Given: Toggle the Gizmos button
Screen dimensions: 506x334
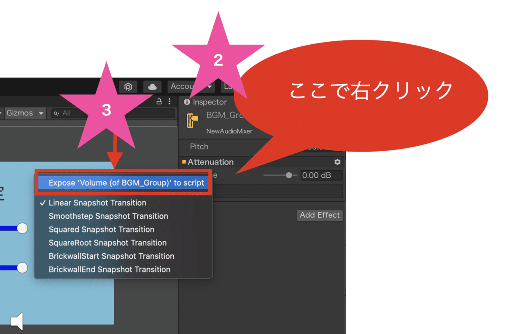Looking at the screenshot, I should tap(19, 113).
